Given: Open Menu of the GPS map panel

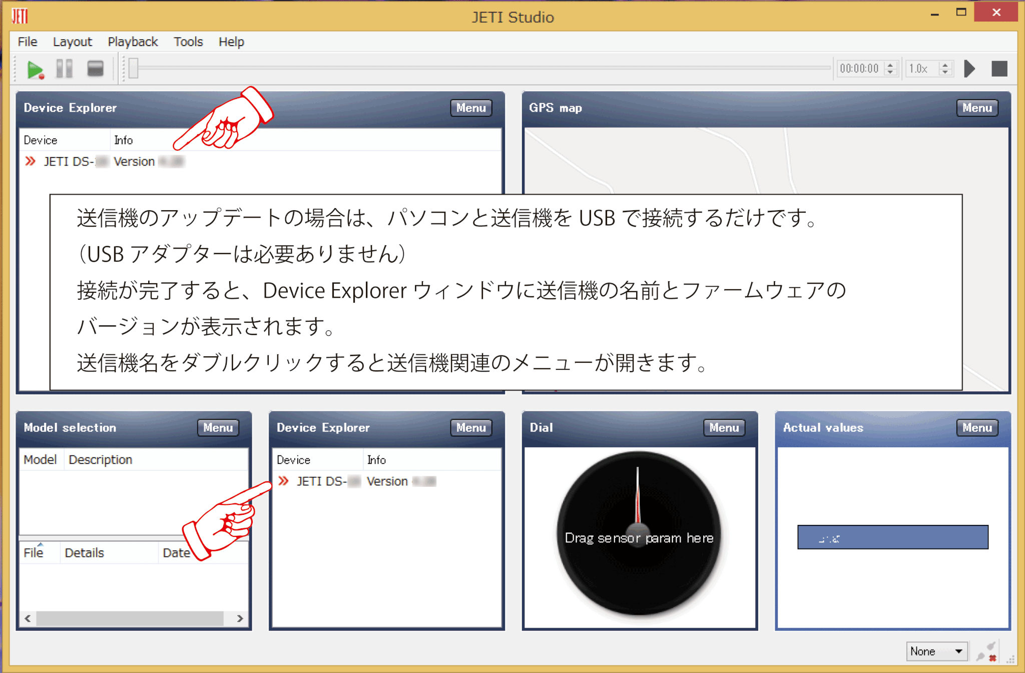Looking at the screenshot, I should 977,108.
